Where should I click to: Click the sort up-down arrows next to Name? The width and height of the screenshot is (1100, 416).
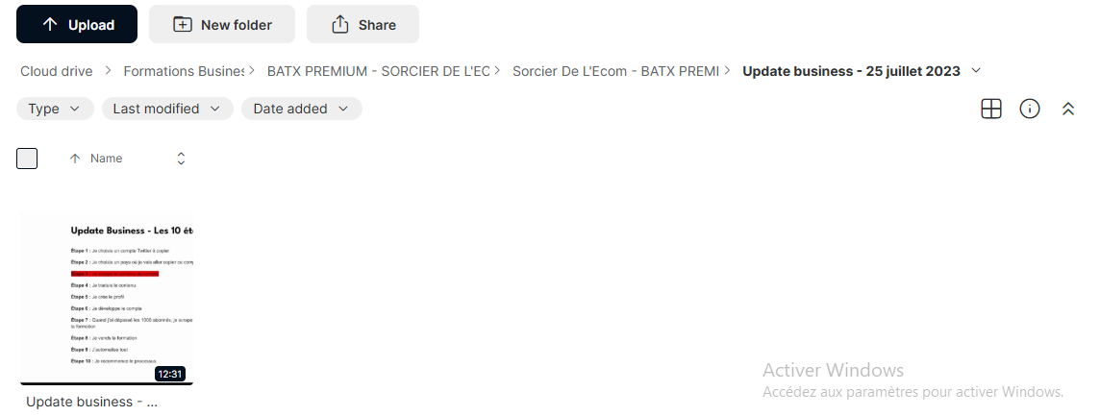point(181,159)
